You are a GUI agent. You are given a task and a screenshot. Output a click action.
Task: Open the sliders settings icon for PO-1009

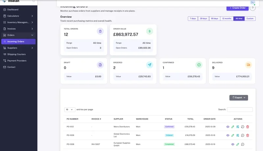pos(238,135)
